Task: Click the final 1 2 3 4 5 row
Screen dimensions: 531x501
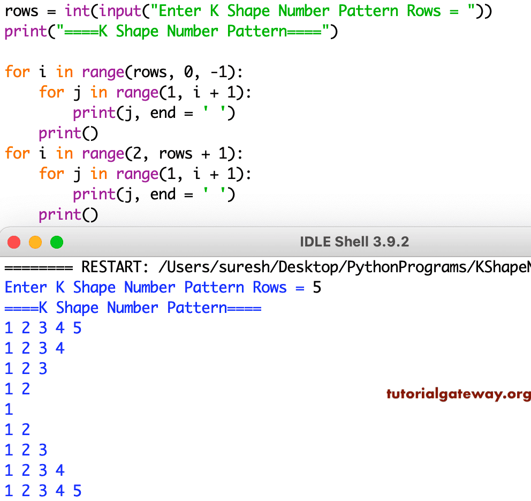Action: tap(43, 490)
